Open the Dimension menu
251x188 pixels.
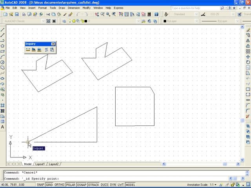pos(74,8)
